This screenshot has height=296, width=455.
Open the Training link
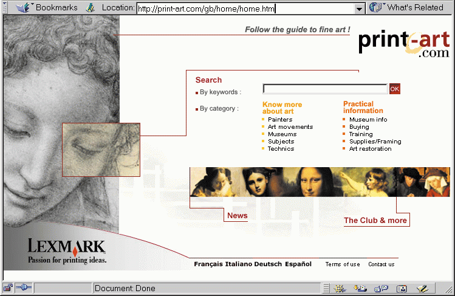pyautogui.click(x=361, y=134)
